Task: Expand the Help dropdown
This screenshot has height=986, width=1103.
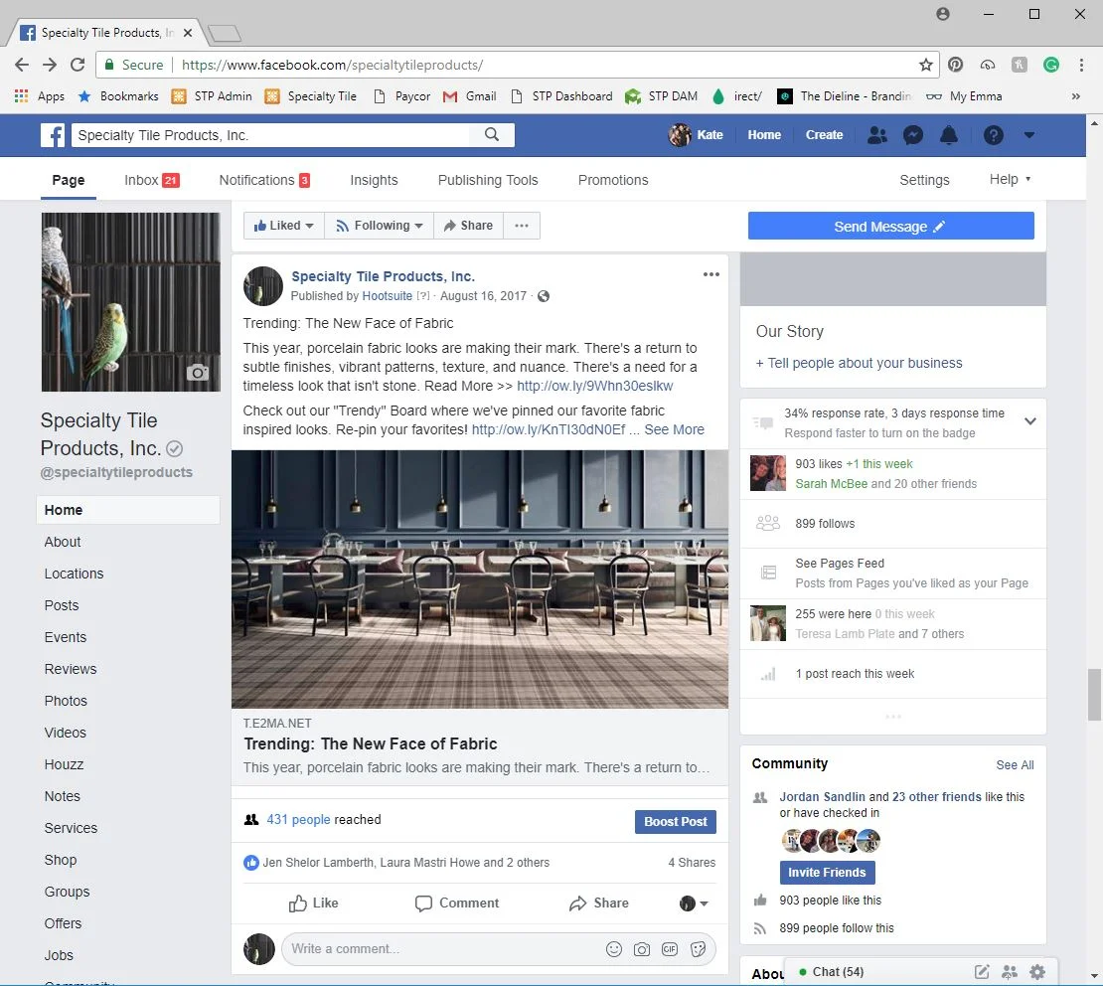Action: pyautogui.click(x=1011, y=180)
